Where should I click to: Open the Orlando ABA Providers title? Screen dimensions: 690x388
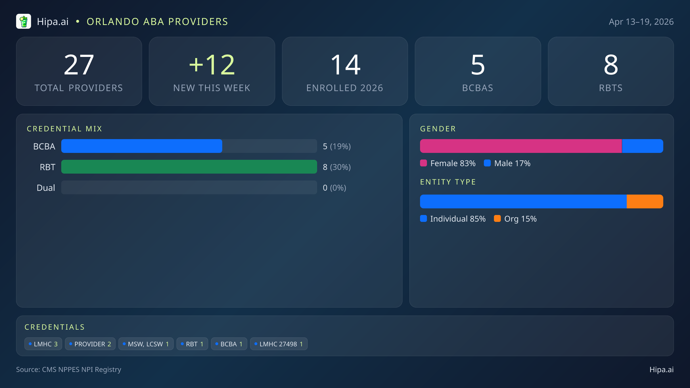[x=157, y=21]
